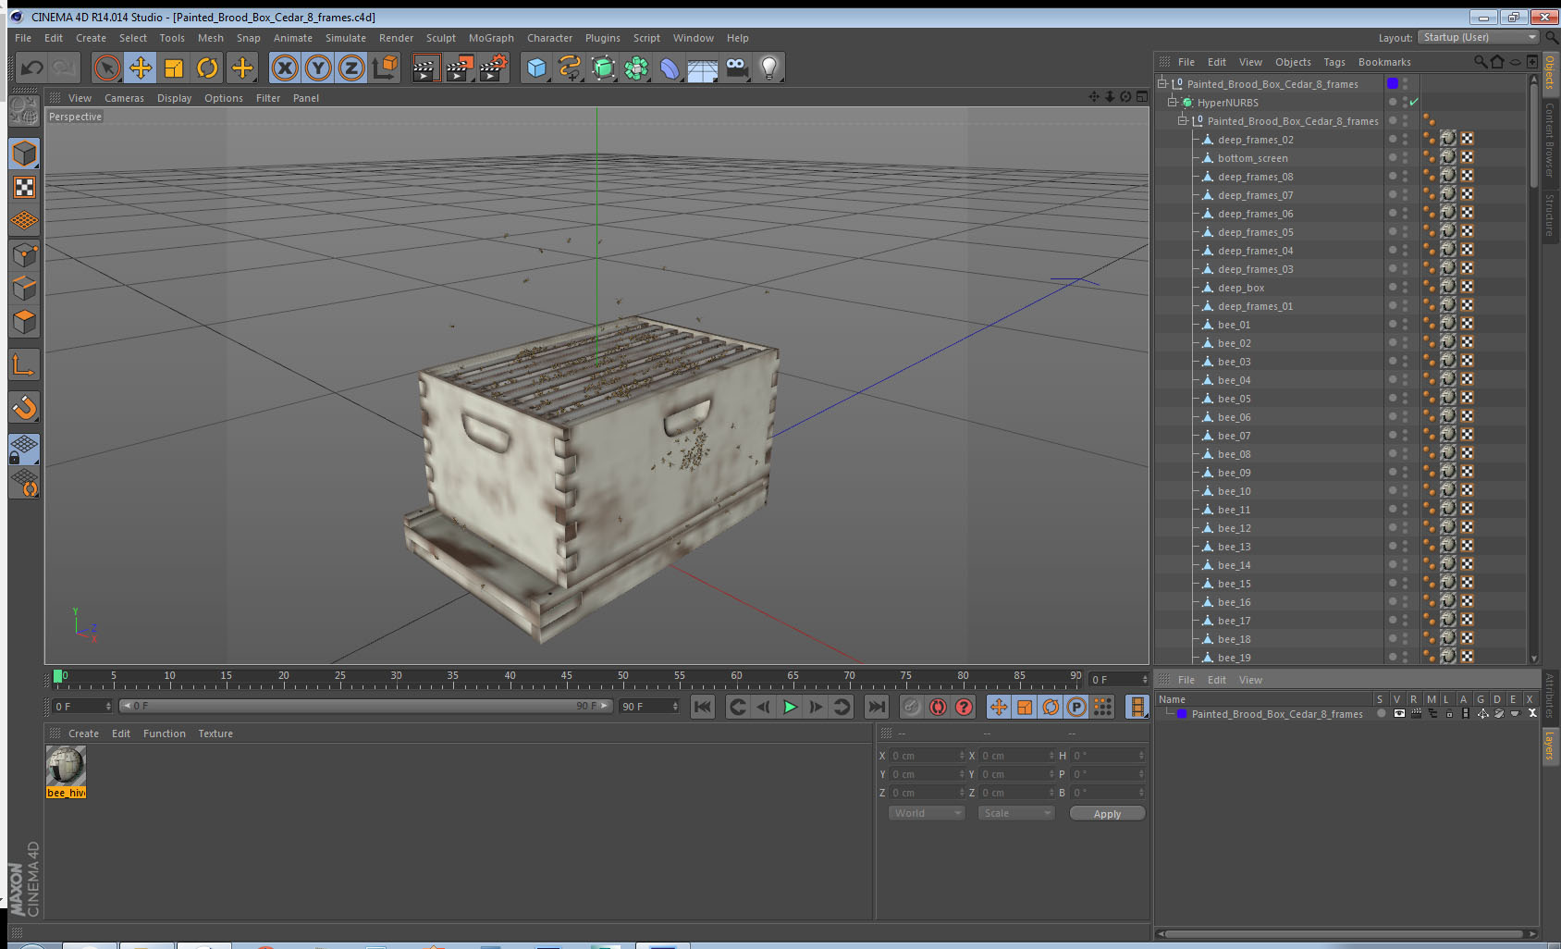Add HyperNURBS generator from toolbar
The height and width of the screenshot is (949, 1561).
(x=603, y=68)
